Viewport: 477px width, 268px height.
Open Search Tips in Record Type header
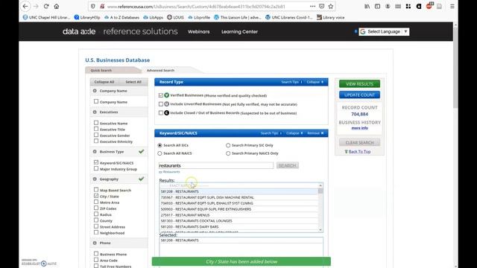(x=291, y=82)
